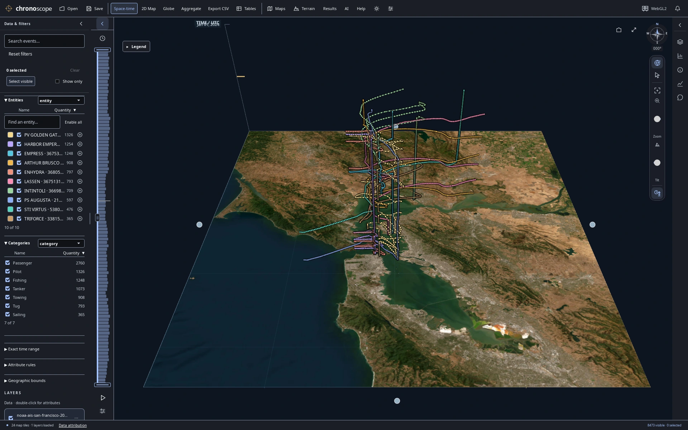This screenshot has height=430, width=688.
Task: Click Enable all entities
Action: (x=73, y=122)
